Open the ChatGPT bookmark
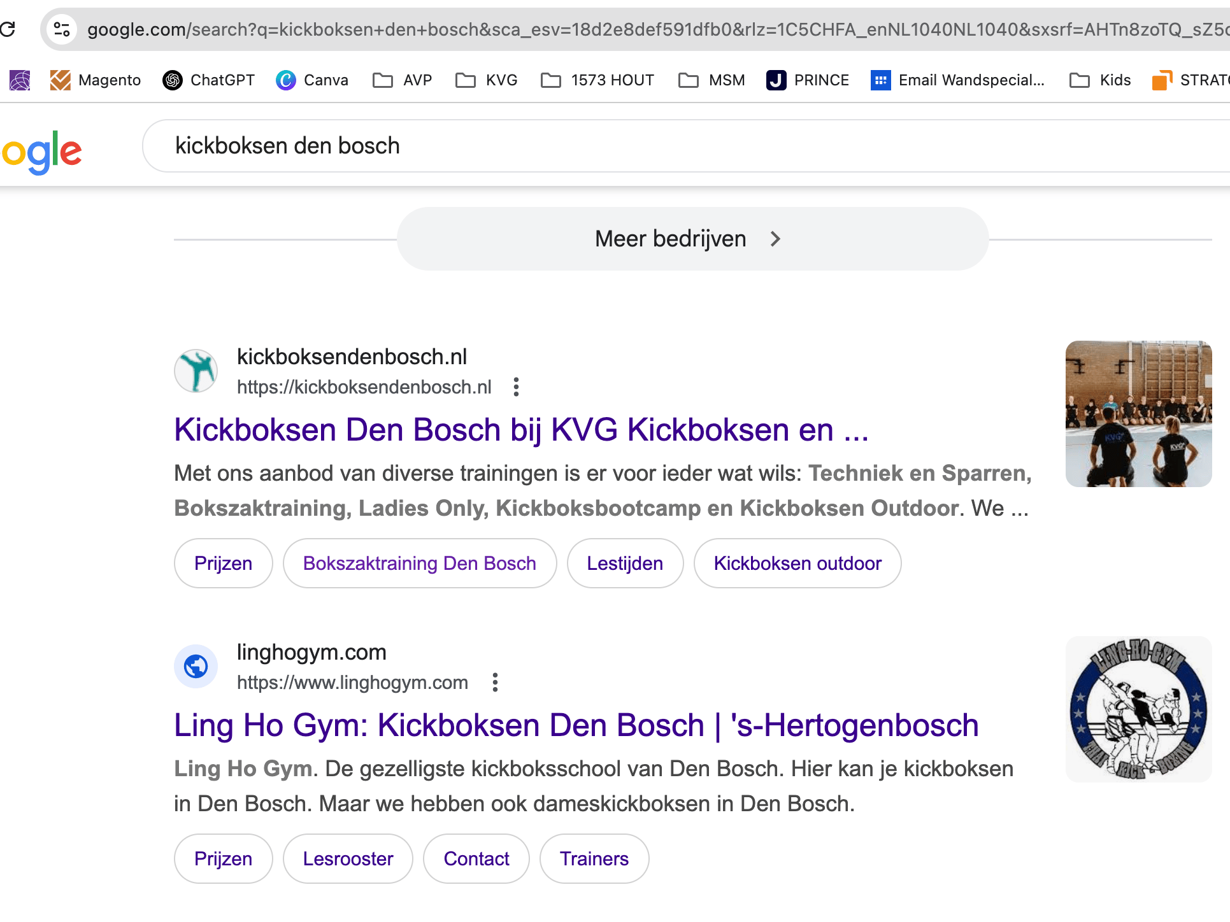Viewport: 1230px width, 922px height. pos(209,80)
